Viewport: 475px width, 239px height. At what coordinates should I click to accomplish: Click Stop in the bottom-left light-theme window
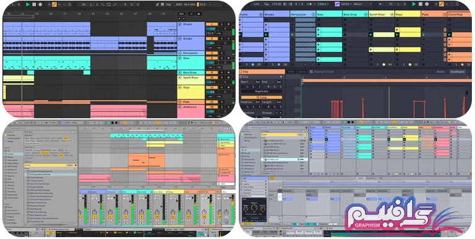pos(113,123)
